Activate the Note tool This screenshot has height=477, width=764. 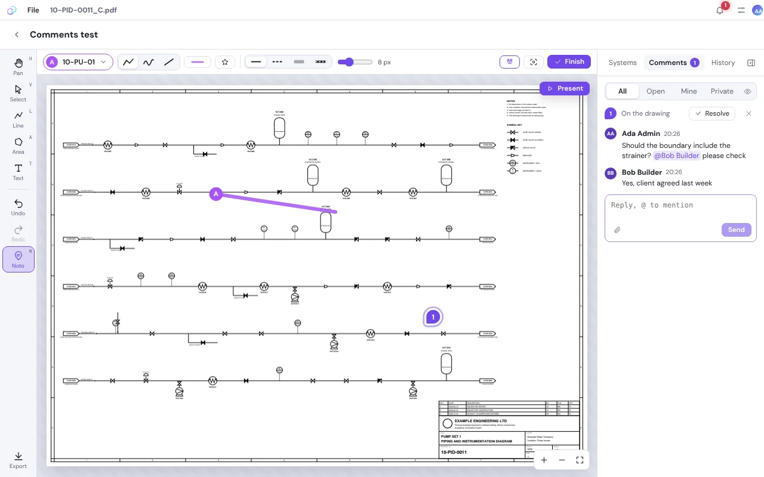pyautogui.click(x=18, y=260)
